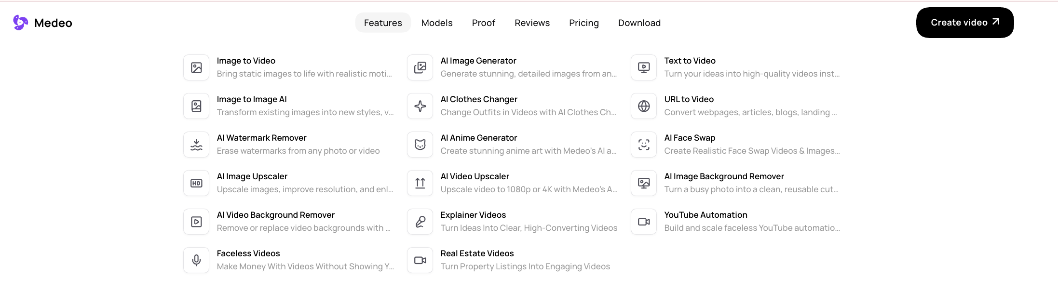The width and height of the screenshot is (1058, 291).
Task: Click the AI Watermark Remover icon
Action: click(x=196, y=145)
